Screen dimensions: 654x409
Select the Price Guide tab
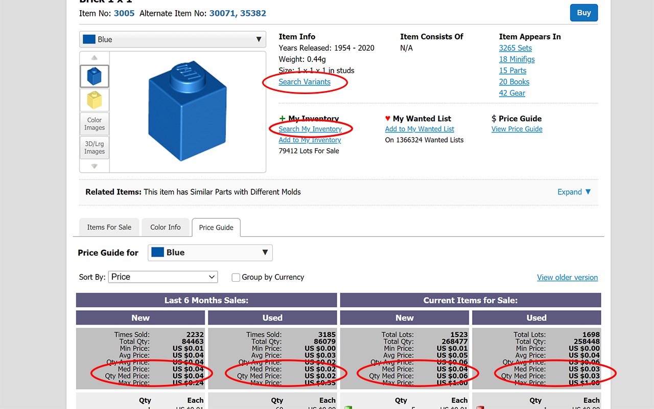pyautogui.click(x=216, y=228)
